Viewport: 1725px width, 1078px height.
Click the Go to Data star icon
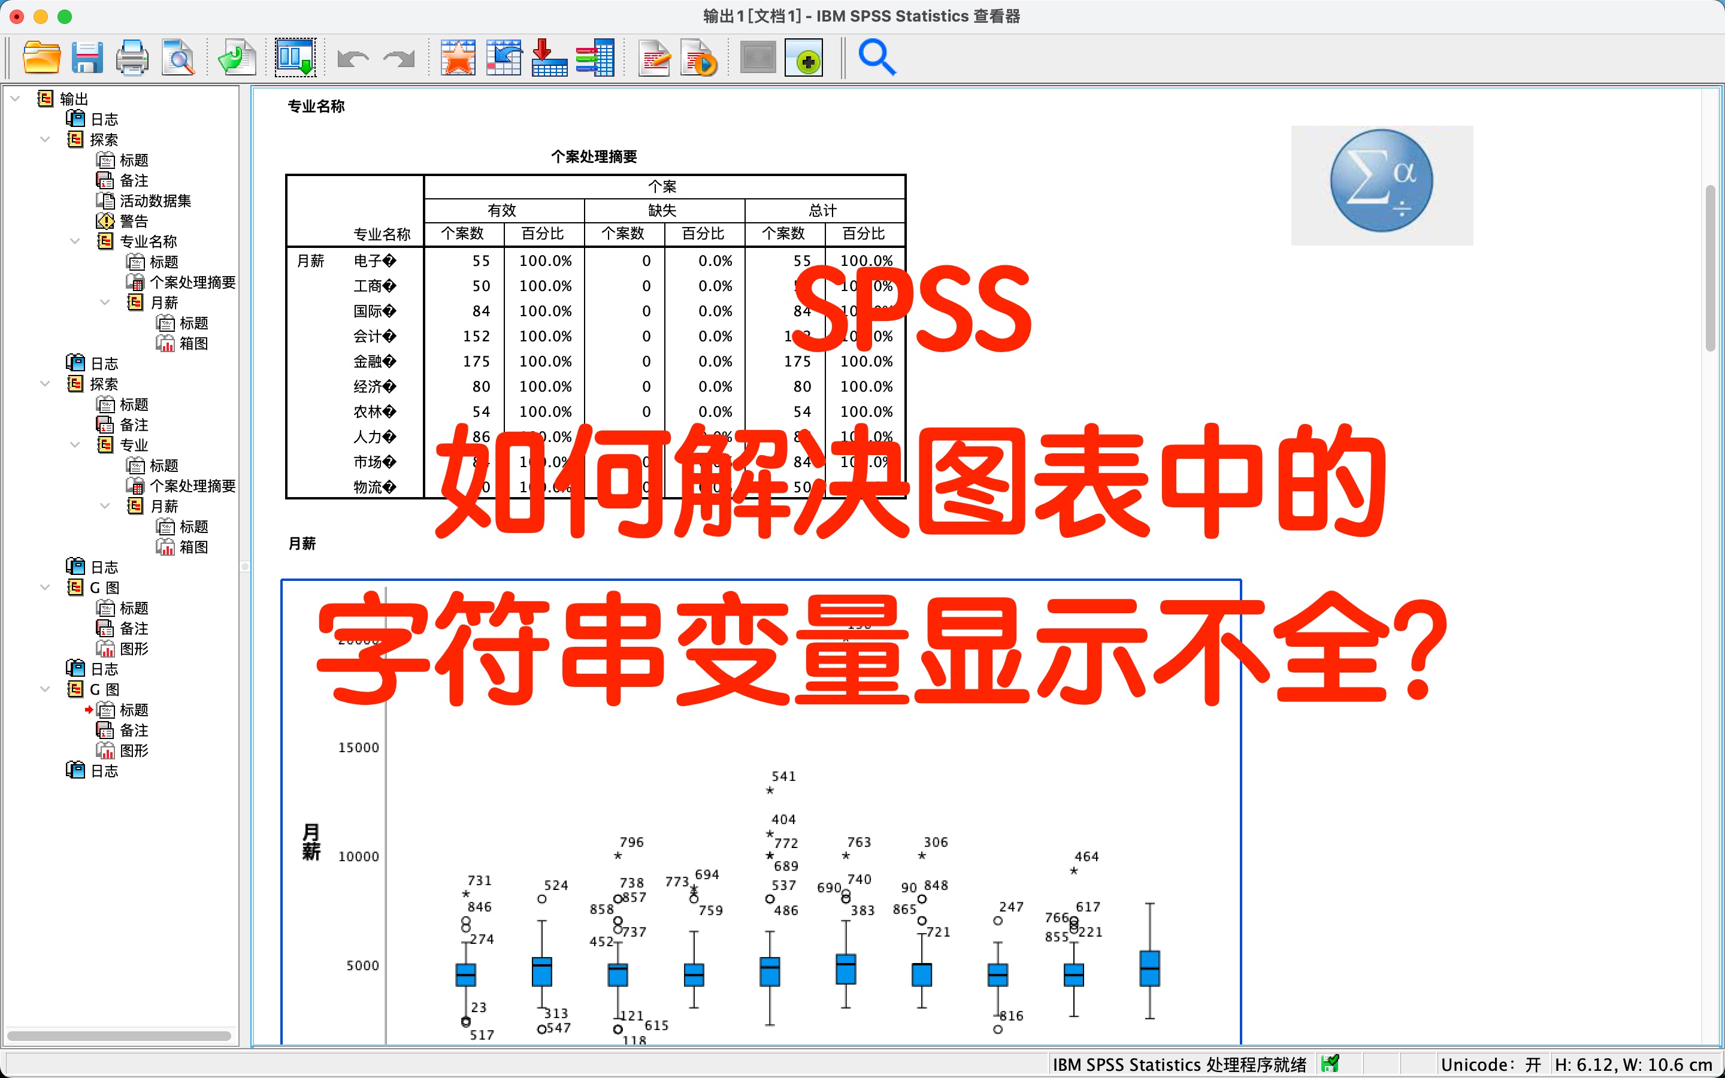pyautogui.click(x=458, y=57)
